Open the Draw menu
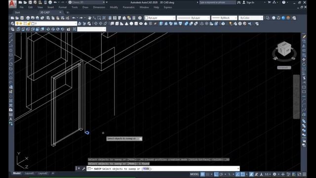 pos(85,7)
